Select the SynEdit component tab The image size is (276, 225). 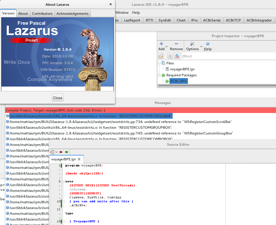(165, 20)
